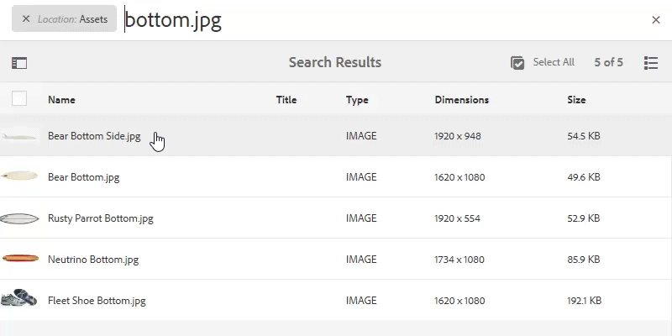Close the search with the X icon
The height and width of the screenshot is (336, 672).
point(656,20)
